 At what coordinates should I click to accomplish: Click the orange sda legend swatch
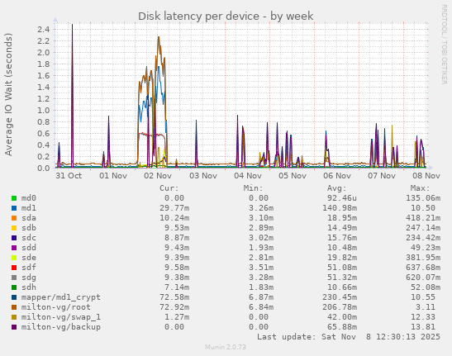14,218
